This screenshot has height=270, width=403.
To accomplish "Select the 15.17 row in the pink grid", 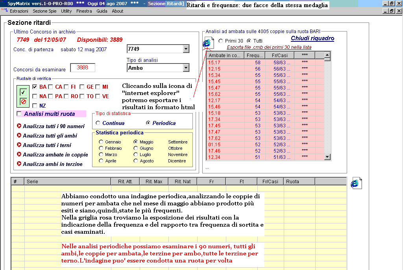I will 266,63.
